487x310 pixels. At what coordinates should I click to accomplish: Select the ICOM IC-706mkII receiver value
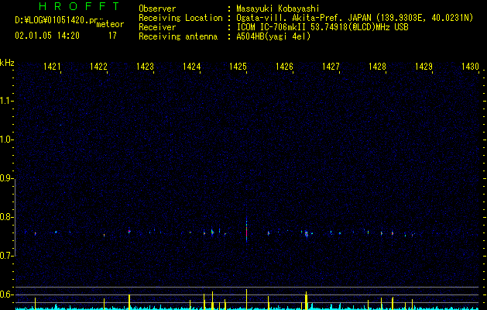(x=322, y=27)
